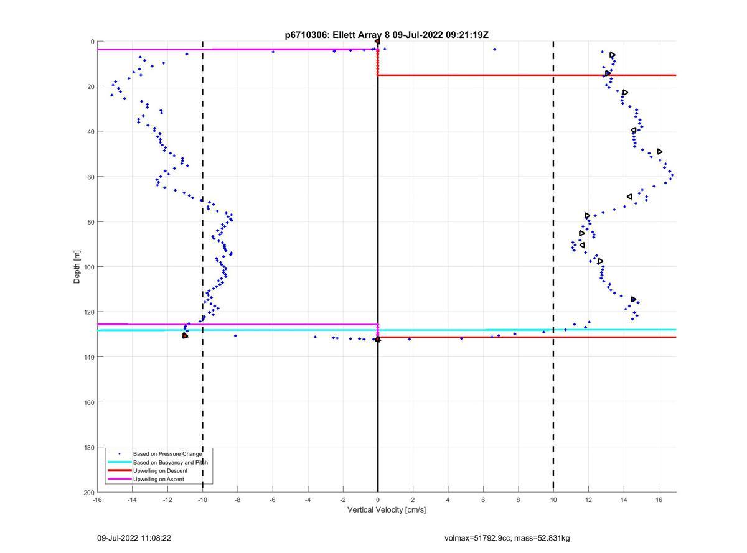Screen dimensions: 747x553
Task: Click the depth-axis tick label '120'
Action: click(x=89, y=312)
